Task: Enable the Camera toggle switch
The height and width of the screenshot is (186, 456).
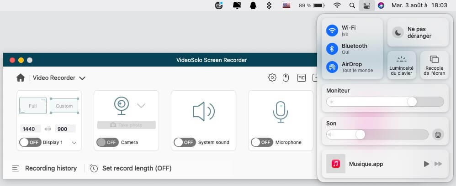Action: 107,142
